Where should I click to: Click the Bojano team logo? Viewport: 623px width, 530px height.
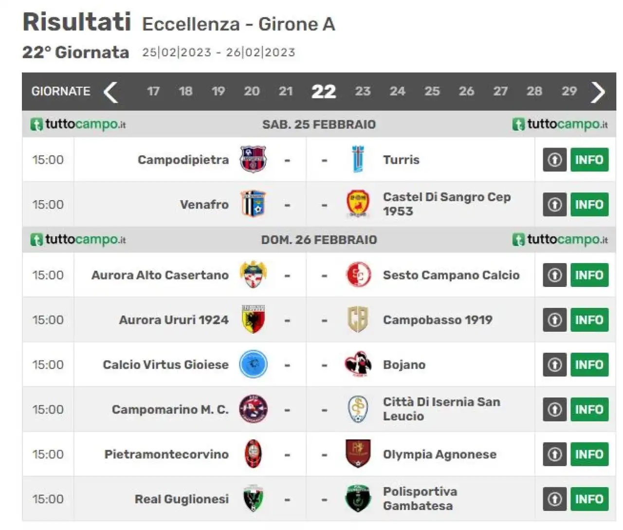[x=358, y=364]
